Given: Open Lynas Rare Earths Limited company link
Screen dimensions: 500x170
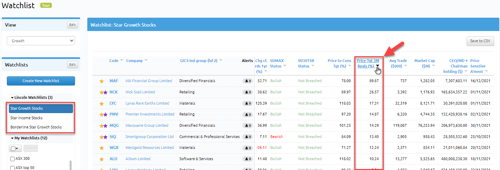Looking at the screenshot, I should pos(147,103).
